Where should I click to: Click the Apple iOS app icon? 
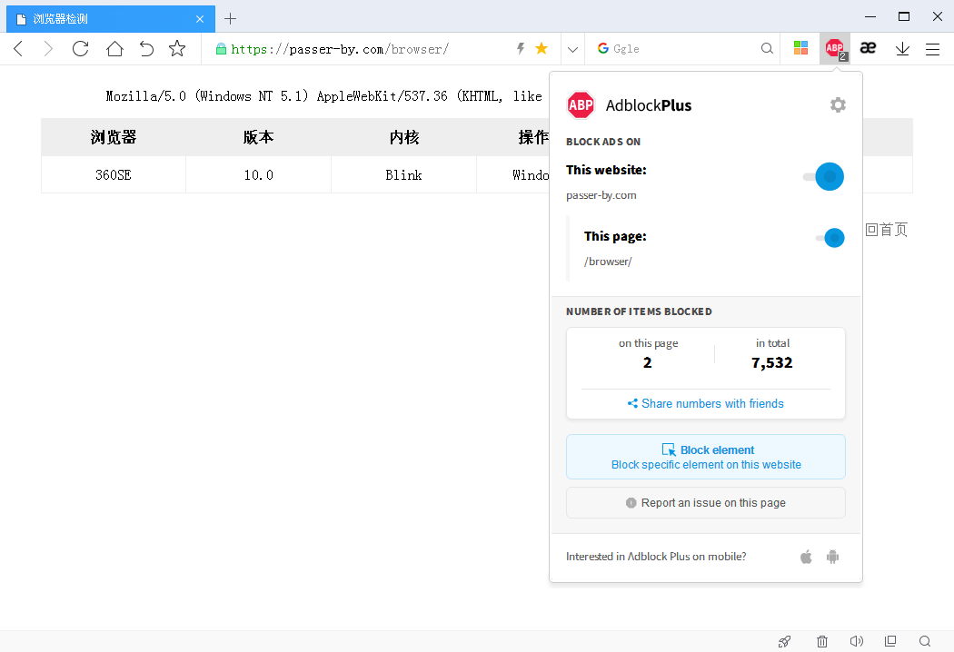[x=806, y=557]
